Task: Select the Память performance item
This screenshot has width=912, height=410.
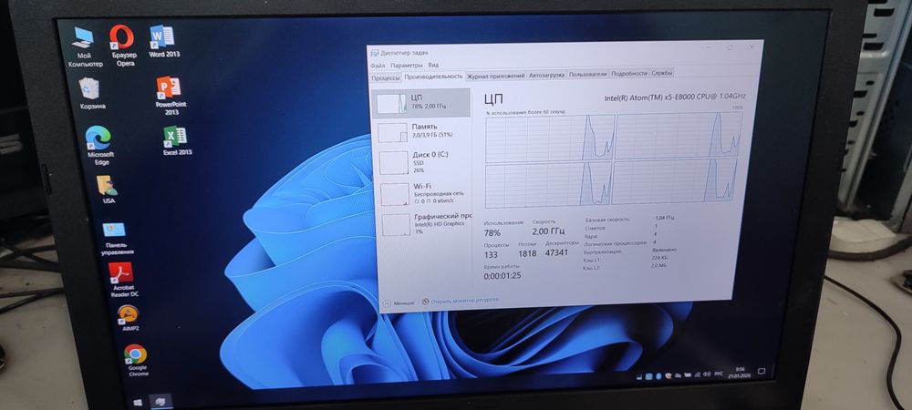Action: pyautogui.click(x=421, y=130)
